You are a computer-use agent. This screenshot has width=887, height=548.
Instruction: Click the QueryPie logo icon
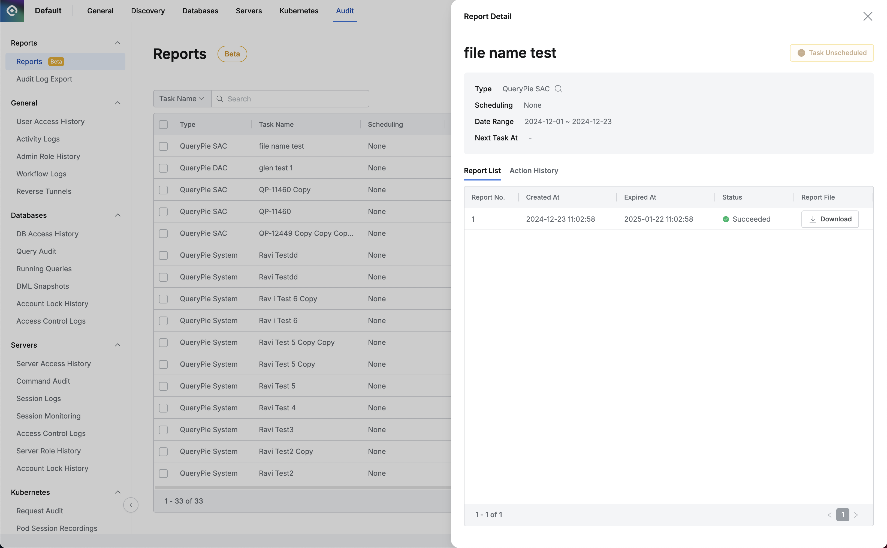pyautogui.click(x=12, y=11)
